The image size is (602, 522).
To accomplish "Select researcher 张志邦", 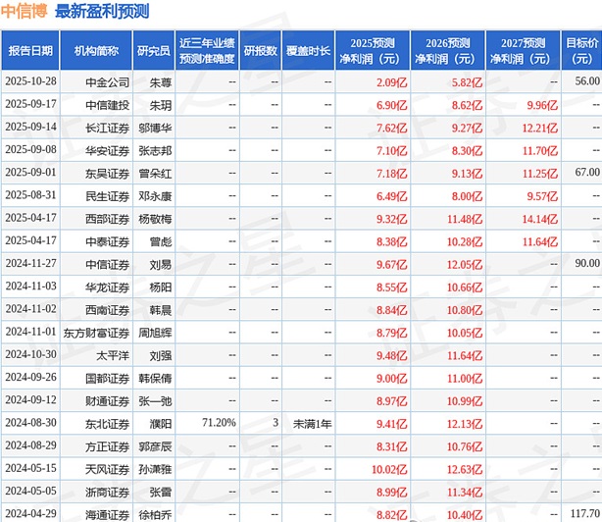I will click(x=155, y=150).
